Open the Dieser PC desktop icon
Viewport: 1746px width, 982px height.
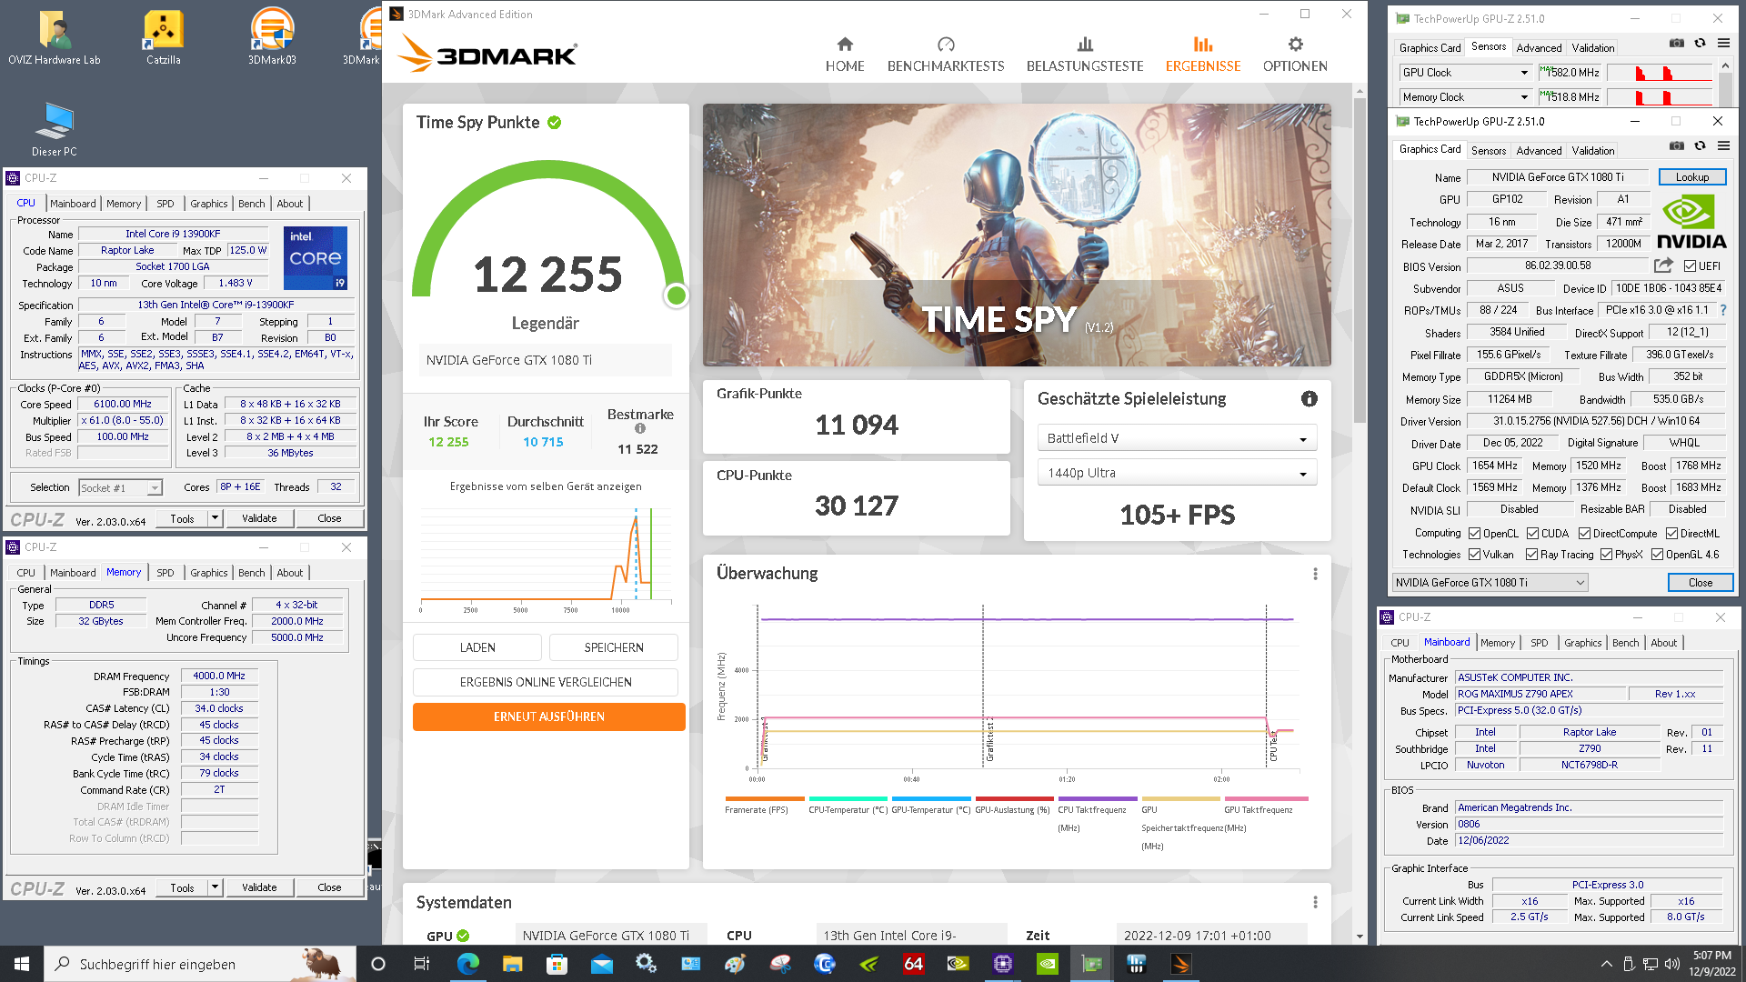[55, 129]
